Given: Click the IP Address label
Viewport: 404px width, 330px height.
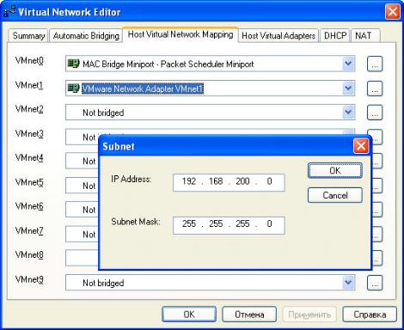Looking at the screenshot, I should [131, 180].
